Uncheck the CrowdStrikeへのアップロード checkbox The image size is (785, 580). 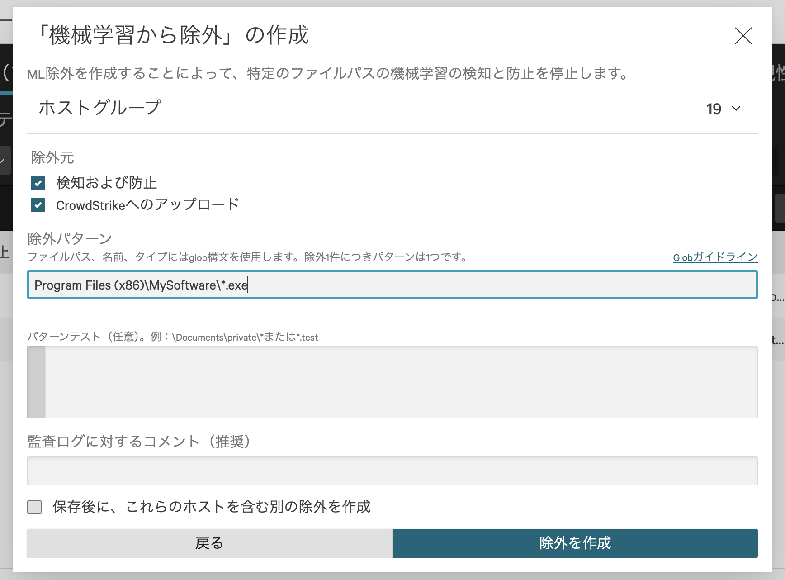click(x=38, y=205)
